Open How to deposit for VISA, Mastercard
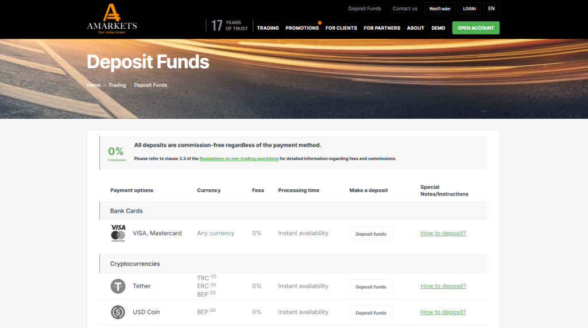 (443, 233)
